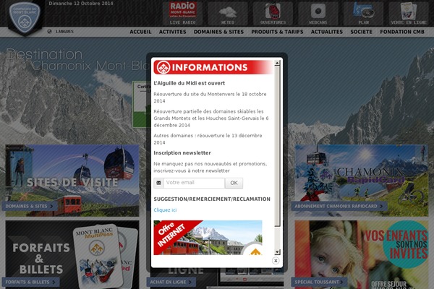The image size is (434, 289).
Task: Click the Spécial Toussaint button
Action: click(x=319, y=282)
